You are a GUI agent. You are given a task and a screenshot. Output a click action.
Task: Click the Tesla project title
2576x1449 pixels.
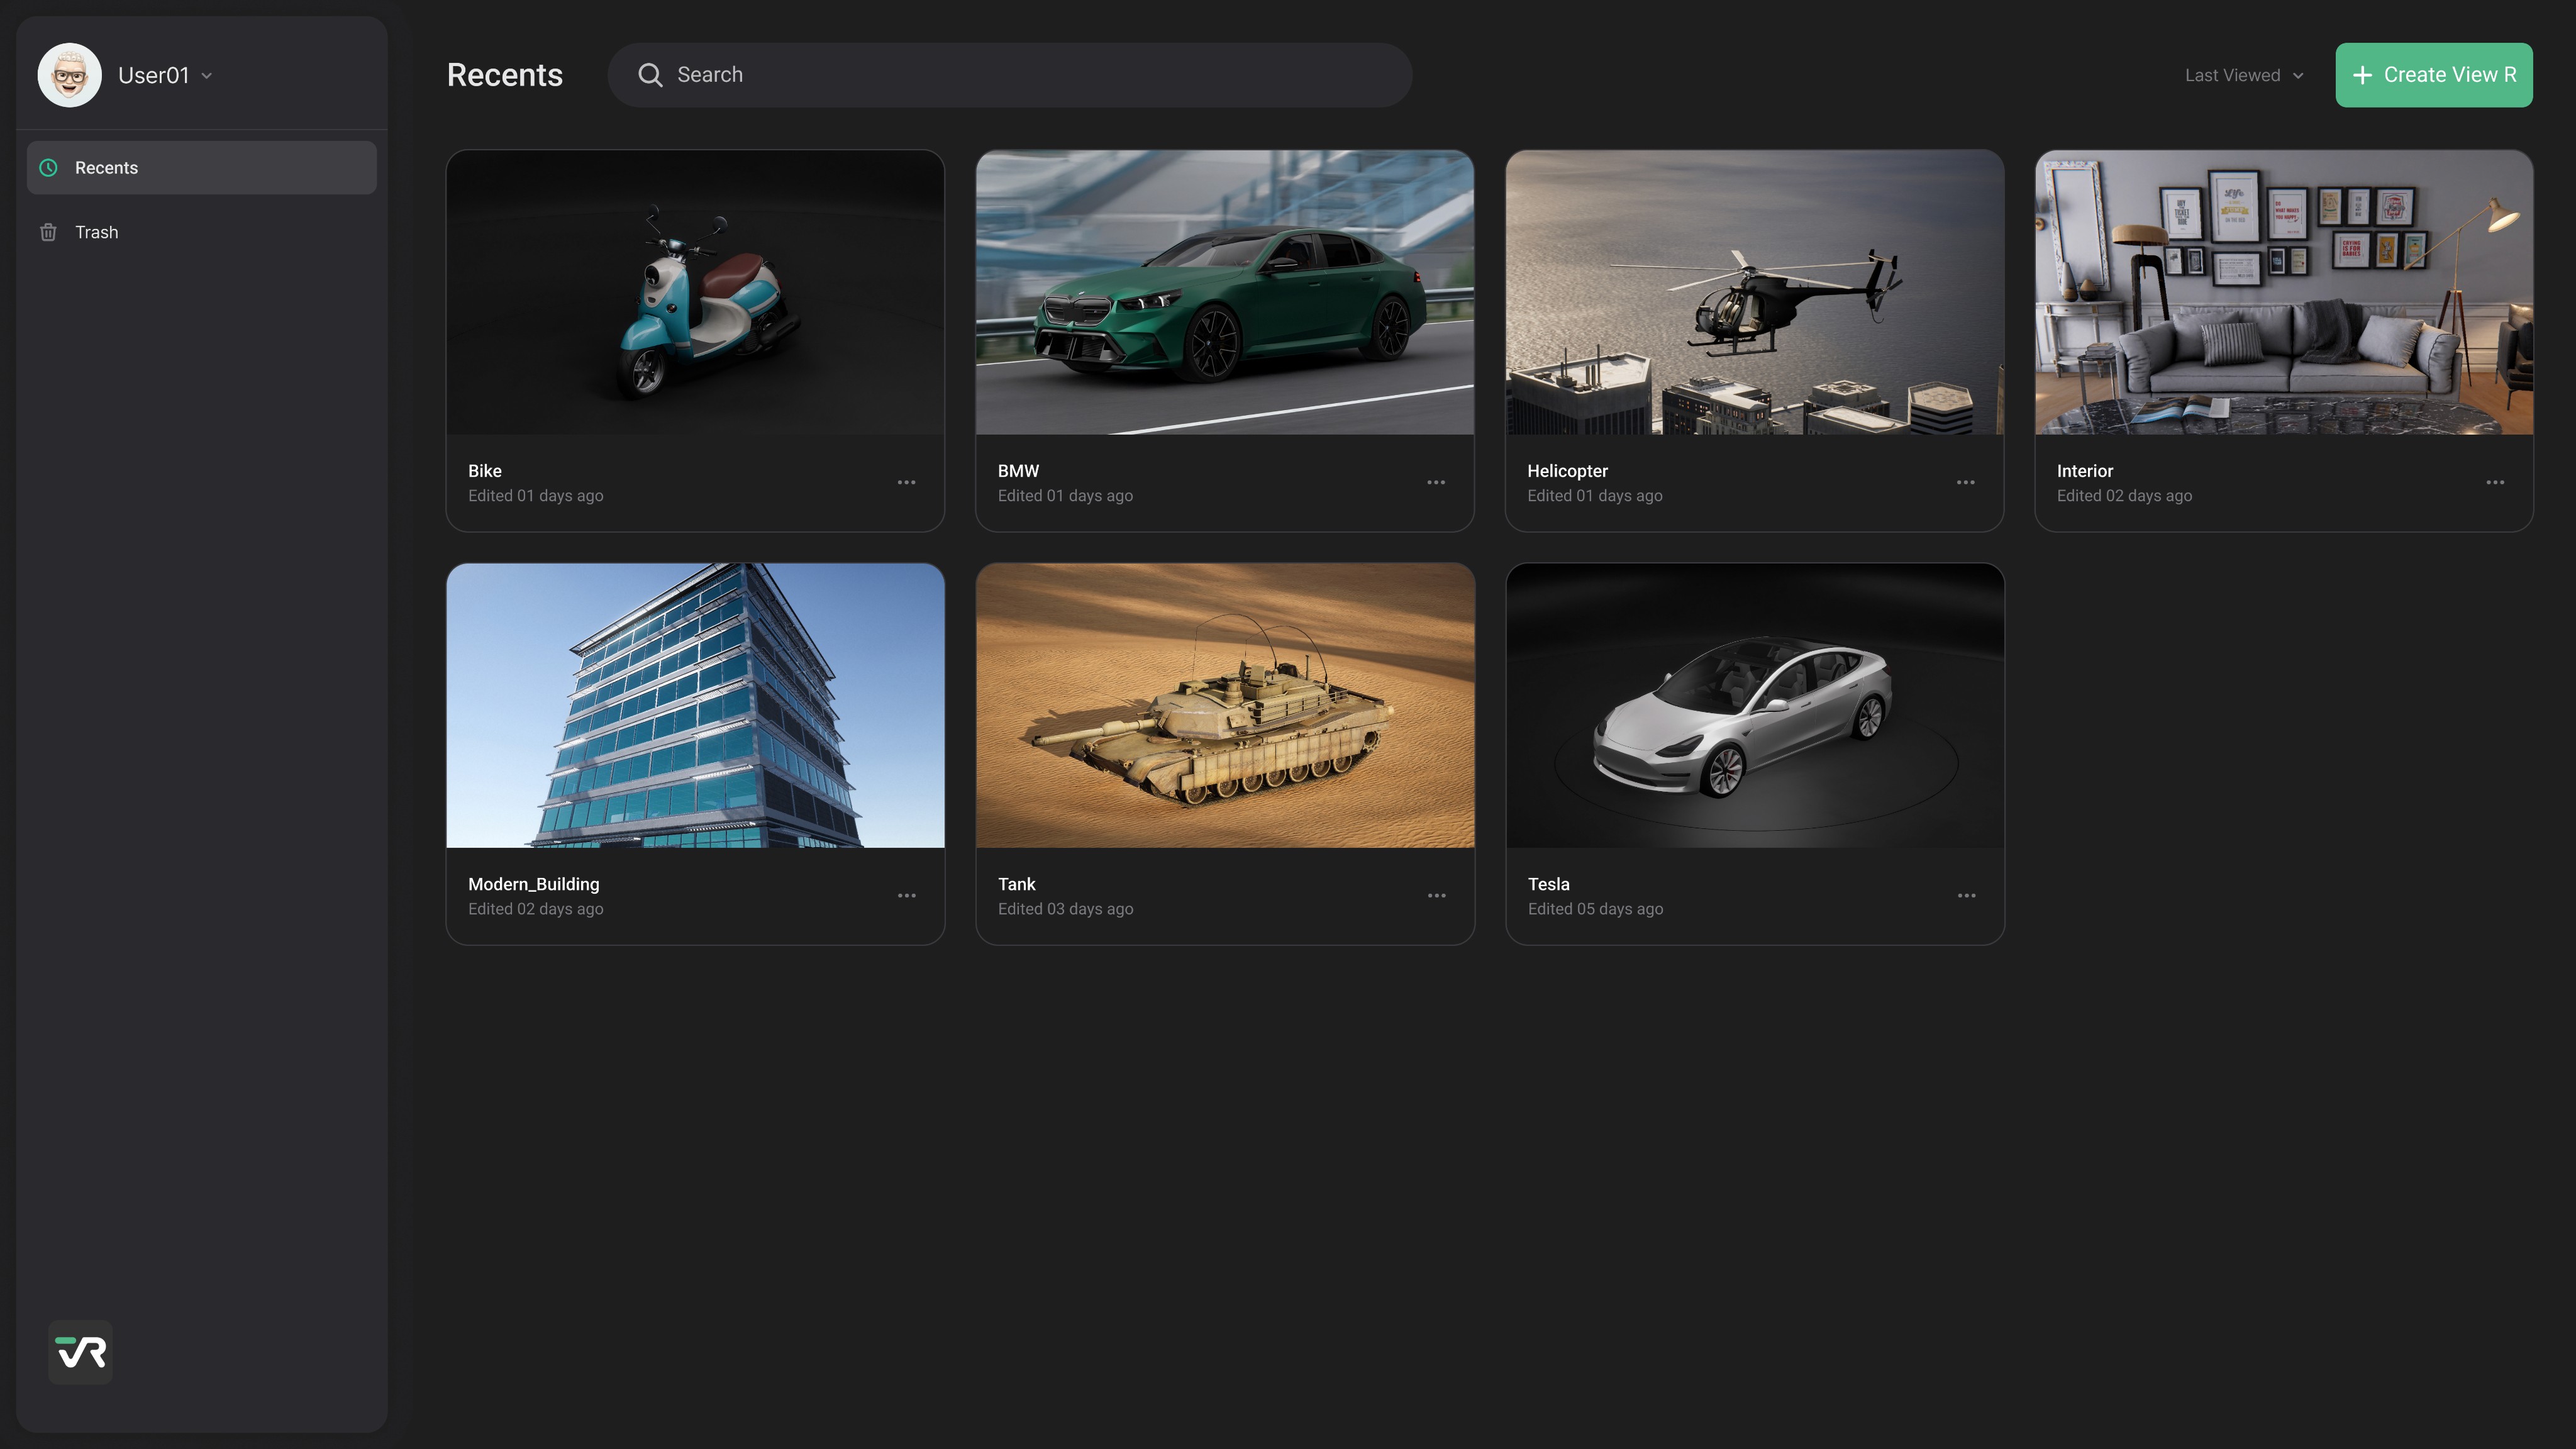pos(1548,884)
